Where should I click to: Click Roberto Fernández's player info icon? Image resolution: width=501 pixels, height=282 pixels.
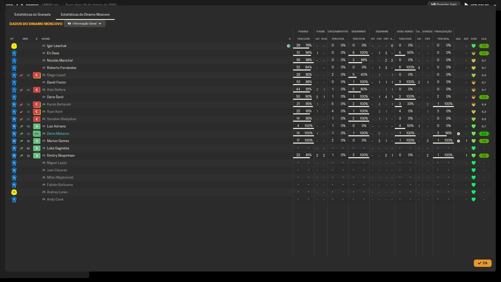point(44,68)
